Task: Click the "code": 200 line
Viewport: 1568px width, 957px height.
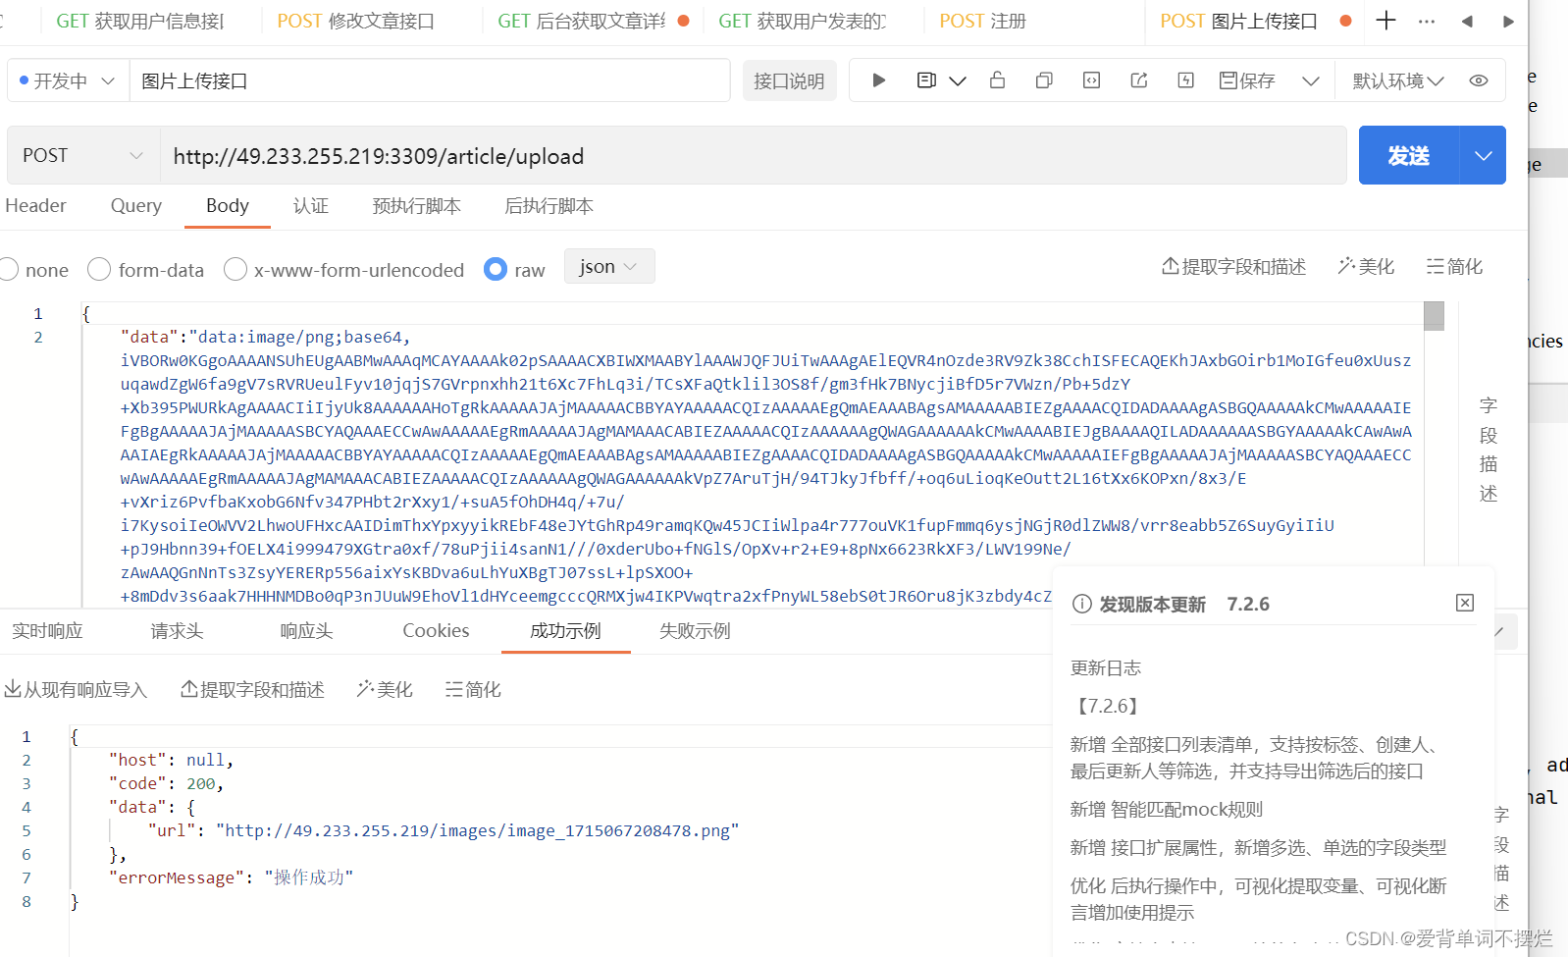Action: tap(167, 783)
